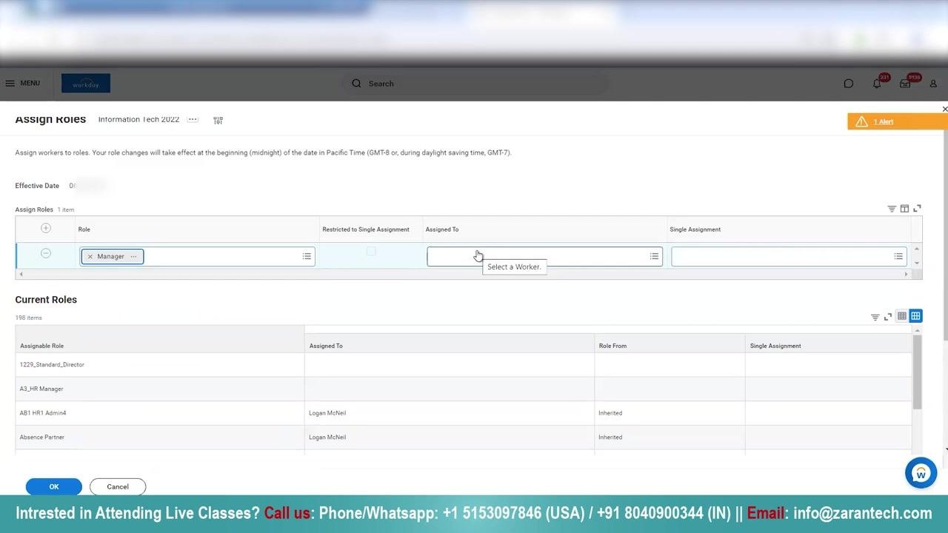Expand Current Roles table to fullscreen
Image resolution: width=948 pixels, height=533 pixels.
click(x=888, y=317)
